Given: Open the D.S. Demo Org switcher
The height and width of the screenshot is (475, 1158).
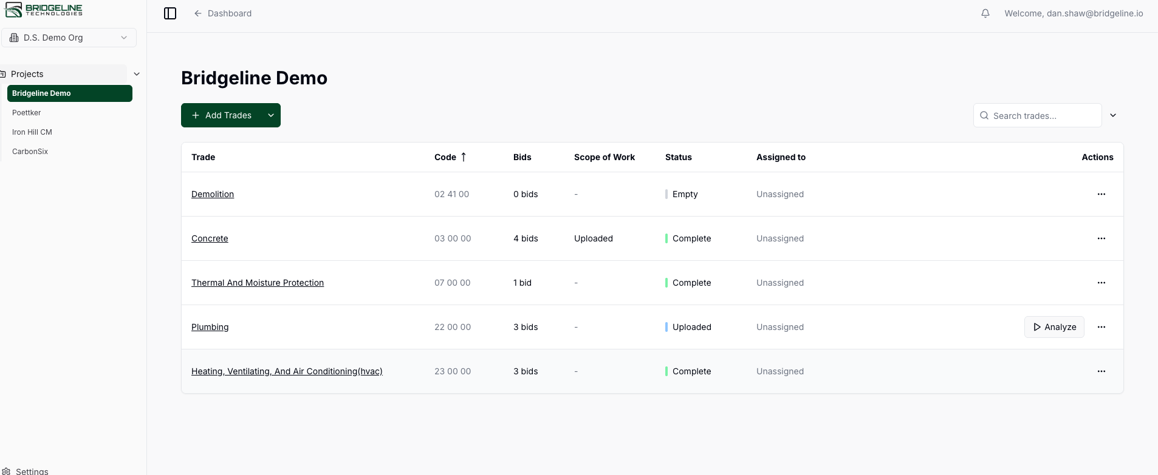Looking at the screenshot, I should [69, 38].
